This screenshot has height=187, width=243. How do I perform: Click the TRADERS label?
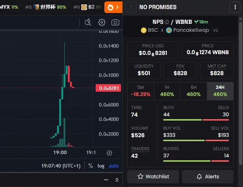(140, 149)
